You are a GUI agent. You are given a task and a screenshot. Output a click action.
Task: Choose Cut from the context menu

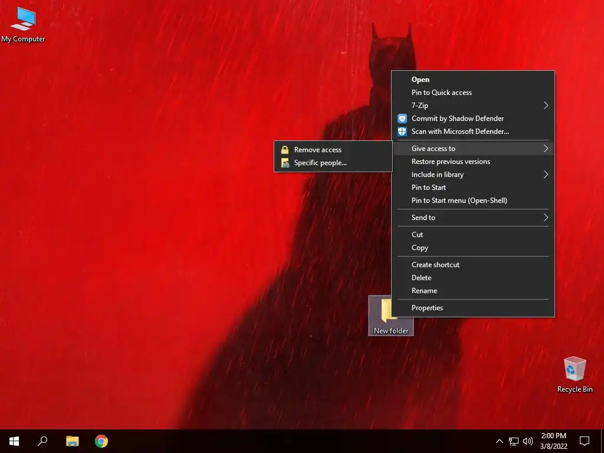[473, 235]
